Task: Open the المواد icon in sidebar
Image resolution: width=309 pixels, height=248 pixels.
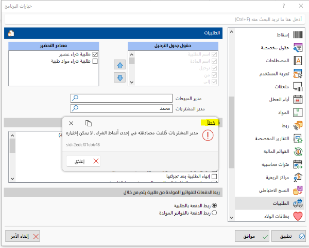Action: (298, 112)
